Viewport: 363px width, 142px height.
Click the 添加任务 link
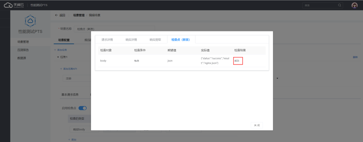point(61,50)
